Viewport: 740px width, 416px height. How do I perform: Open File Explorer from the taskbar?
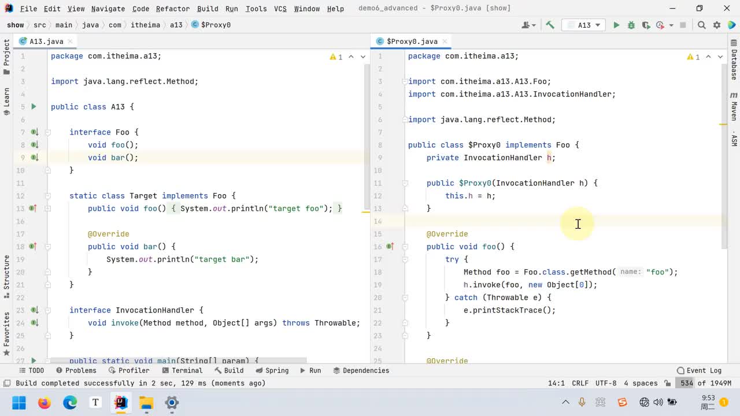coord(146,403)
